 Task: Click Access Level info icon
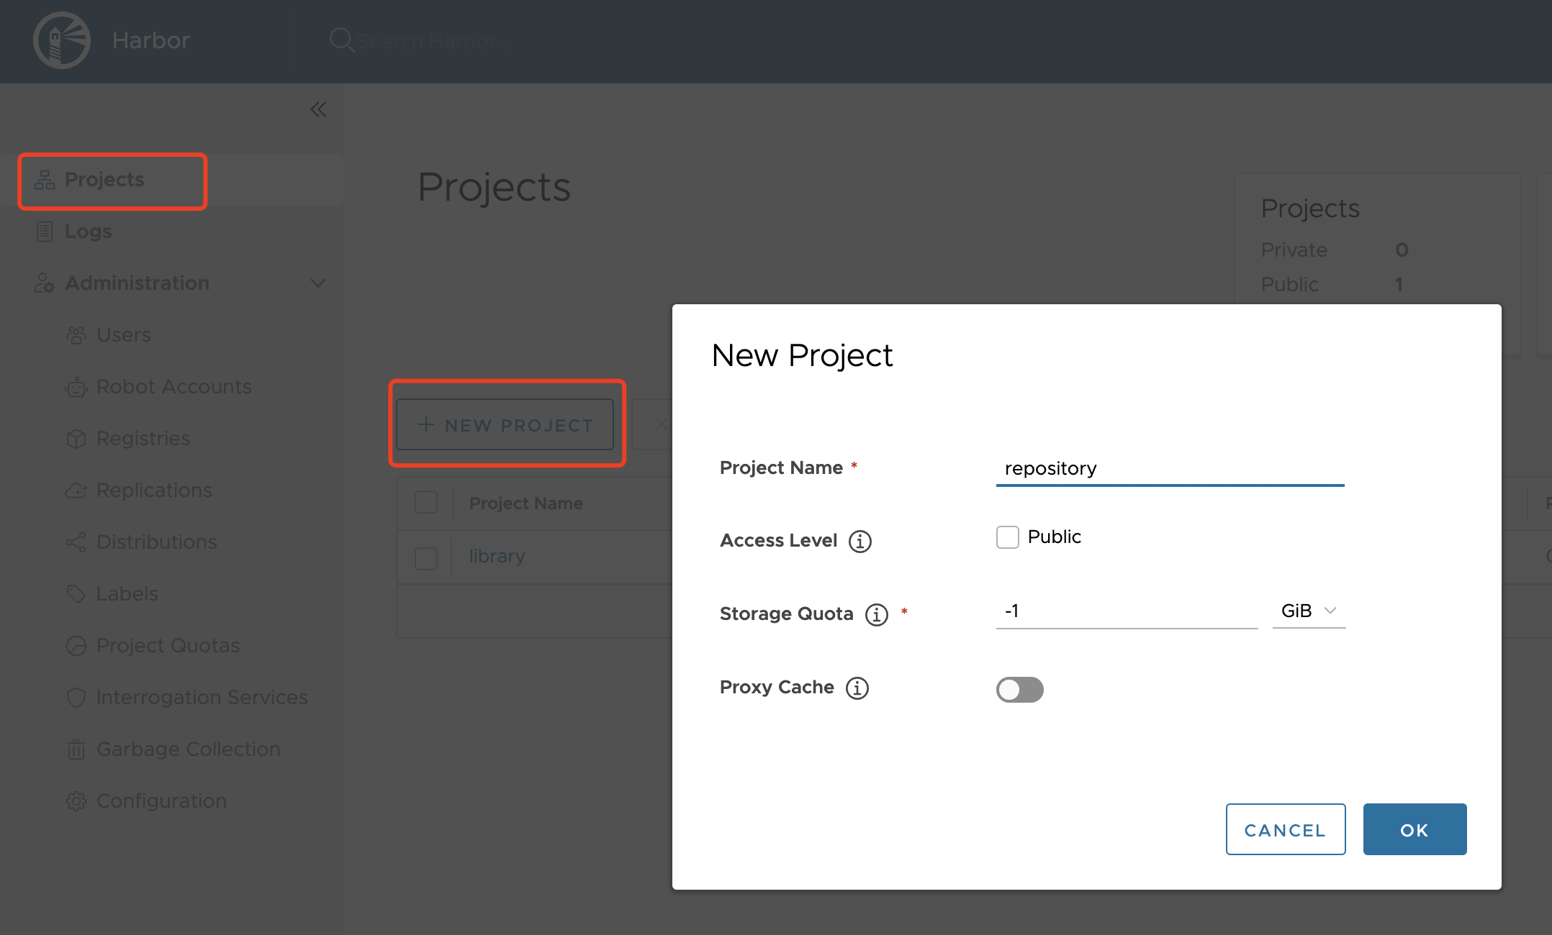coord(860,541)
